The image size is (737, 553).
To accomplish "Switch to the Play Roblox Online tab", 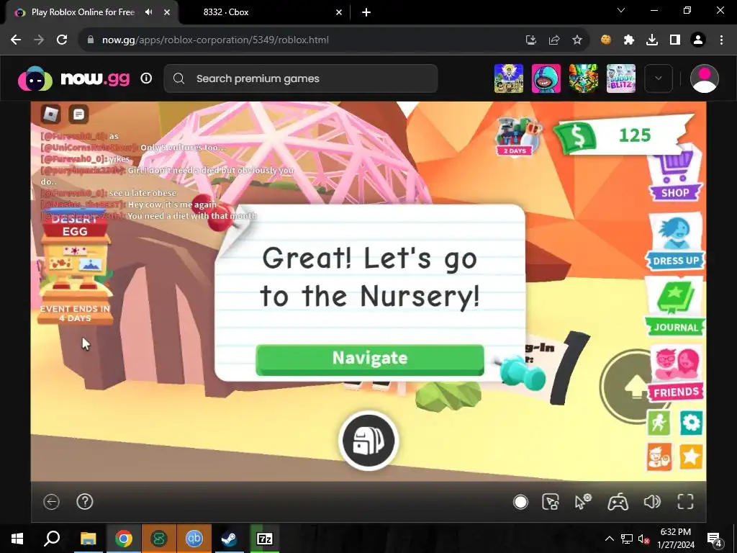I will (x=83, y=12).
